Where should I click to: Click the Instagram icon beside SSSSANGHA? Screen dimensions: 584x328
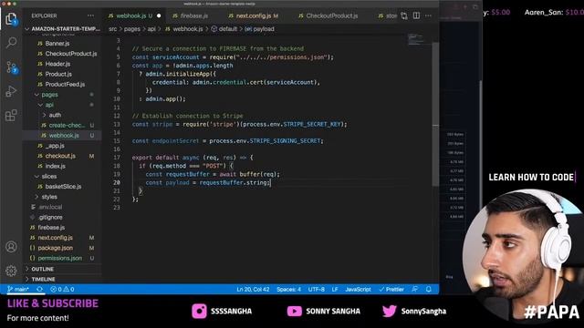click(x=199, y=311)
